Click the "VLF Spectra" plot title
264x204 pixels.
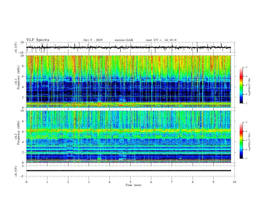point(38,40)
